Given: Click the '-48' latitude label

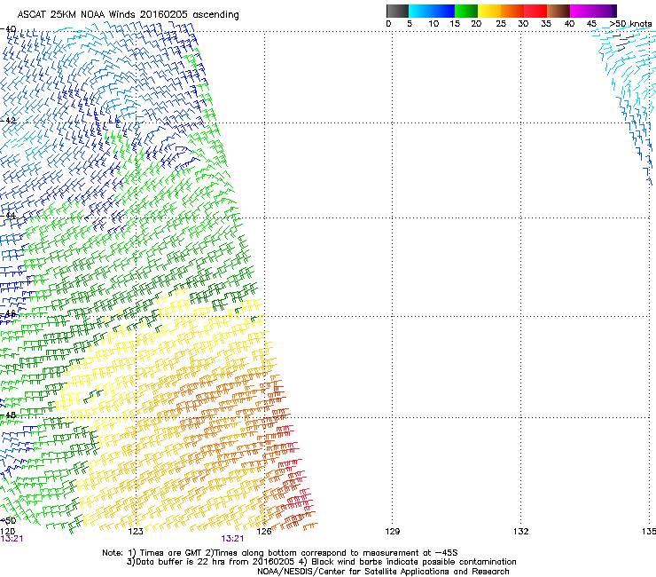Looking at the screenshot, I should coord(8,415).
